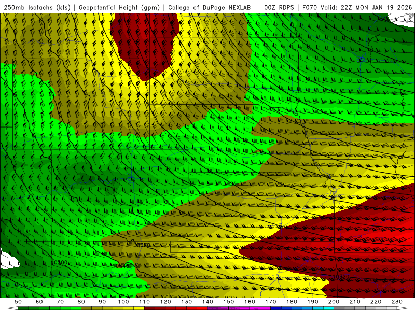Click the 120 knot legend value
The image size is (415, 311).
point(165,302)
